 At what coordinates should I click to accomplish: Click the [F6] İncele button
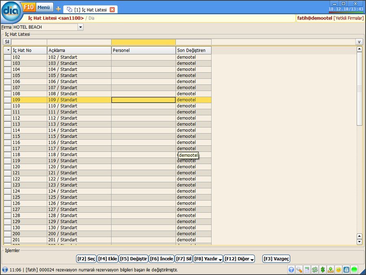coord(161,259)
